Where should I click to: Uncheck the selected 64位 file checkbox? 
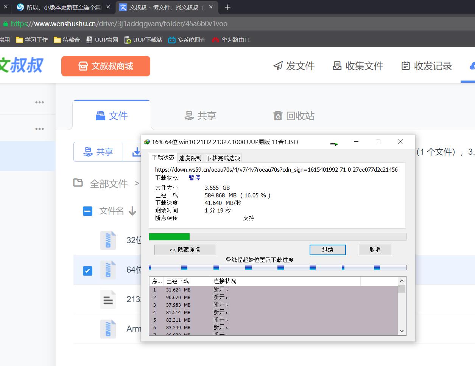(x=87, y=270)
